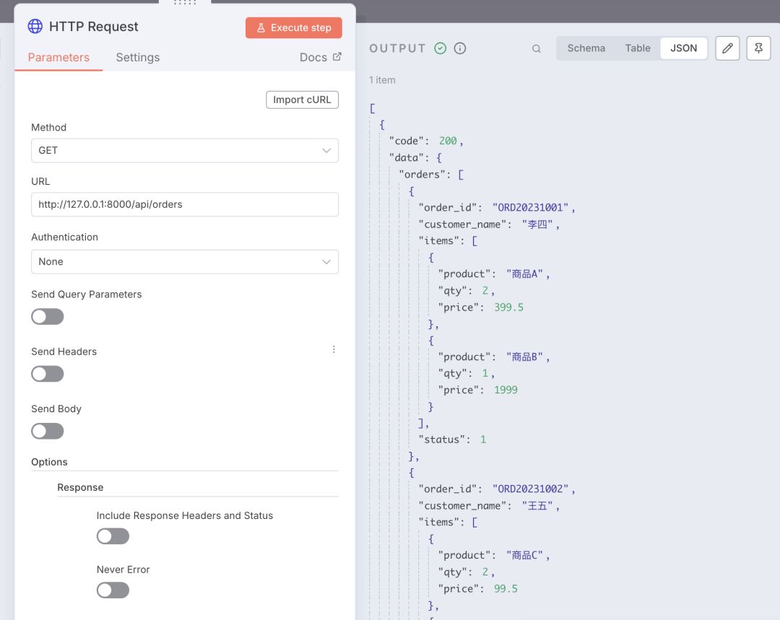Turn on the Send Headers toggle
The image size is (780, 620).
[x=48, y=374]
